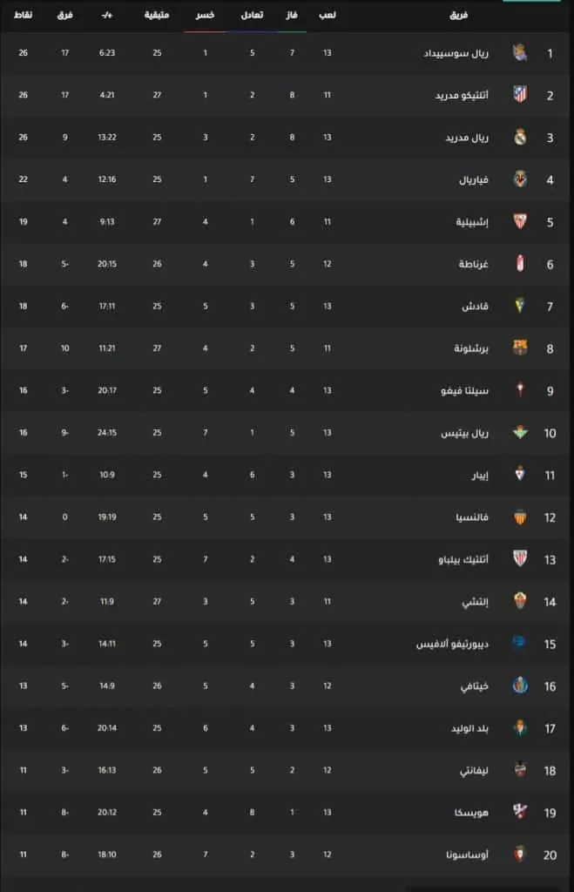Open the غرناطة team name
The width and height of the screenshot is (574, 892).
click(474, 264)
